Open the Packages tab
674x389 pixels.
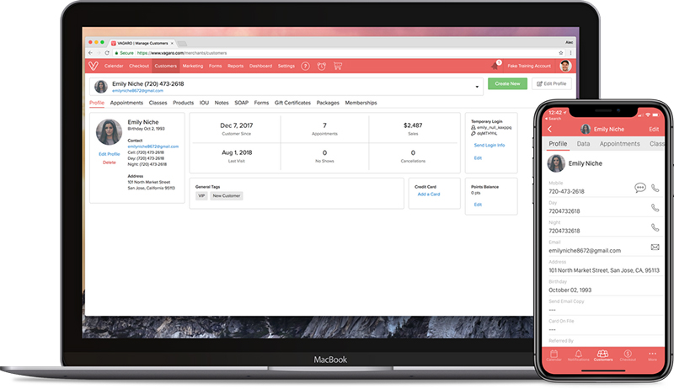pyautogui.click(x=328, y=103)
